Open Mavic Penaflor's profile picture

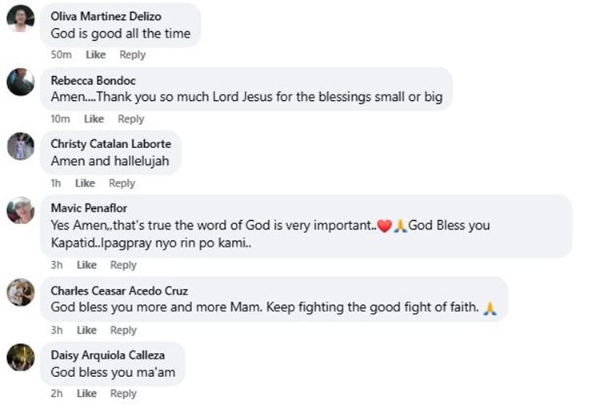21,211
